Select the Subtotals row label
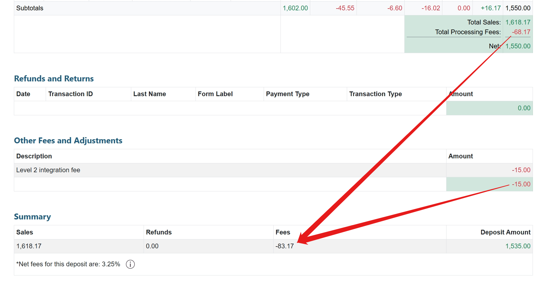The height and width of the screenshot is (284, 545). (30, 8)
